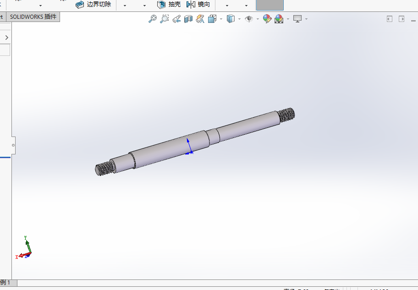Click the gray highlighted toolbar box
Image resolution: width=418 pixels, height=290 pixels.
click(270, 5)
